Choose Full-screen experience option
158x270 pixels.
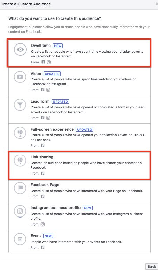coord(80,137)
